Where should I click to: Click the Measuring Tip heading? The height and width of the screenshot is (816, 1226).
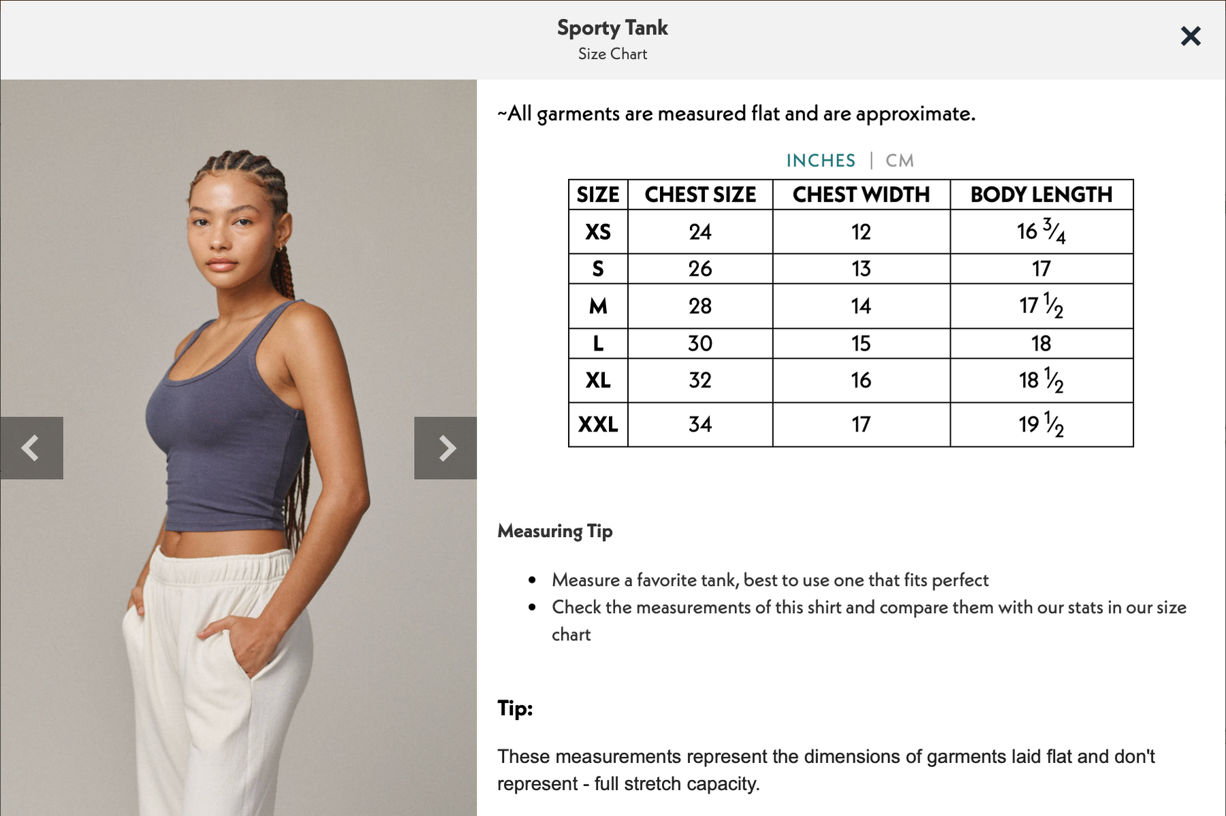(555, 531)
